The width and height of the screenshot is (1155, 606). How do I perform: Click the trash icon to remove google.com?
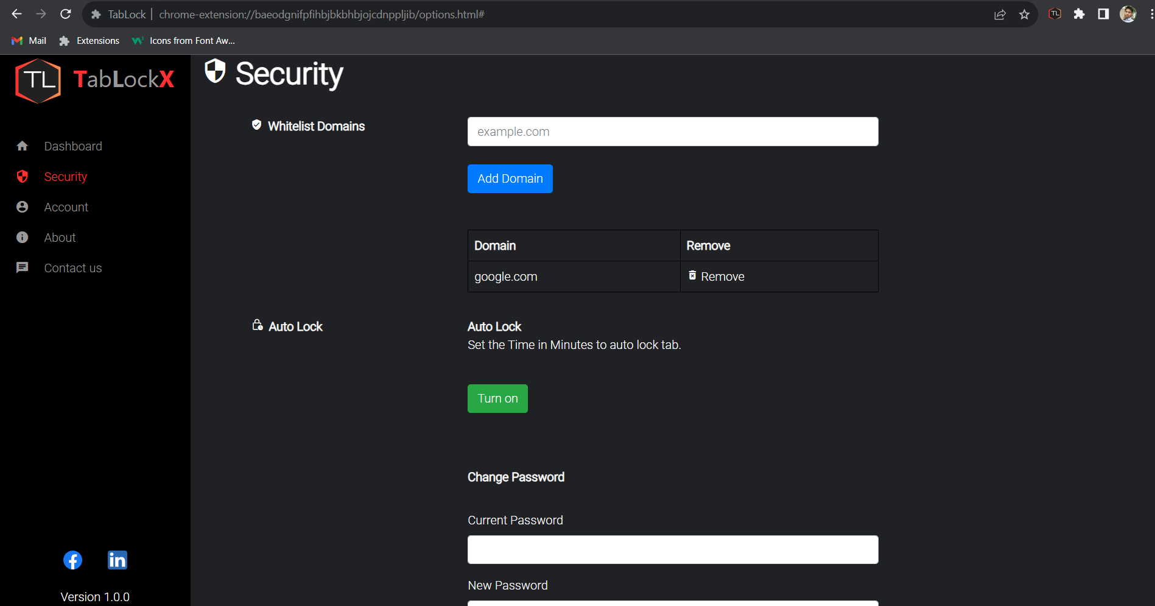tap(692, 275)
